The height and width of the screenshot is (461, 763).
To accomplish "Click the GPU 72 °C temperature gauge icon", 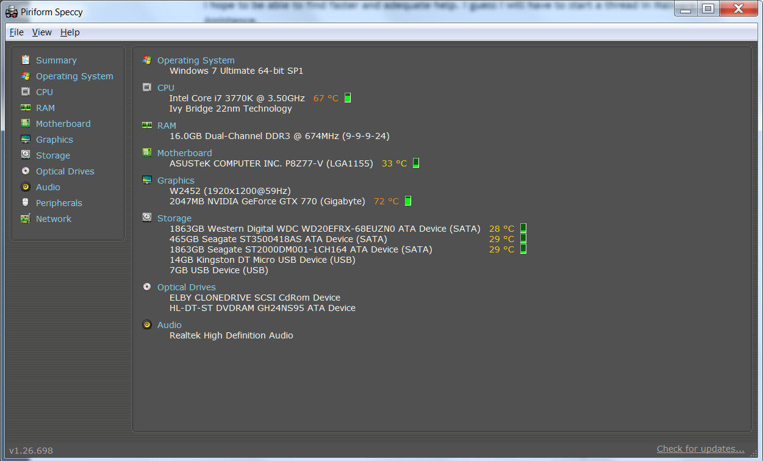I will (x=408, y=201).
